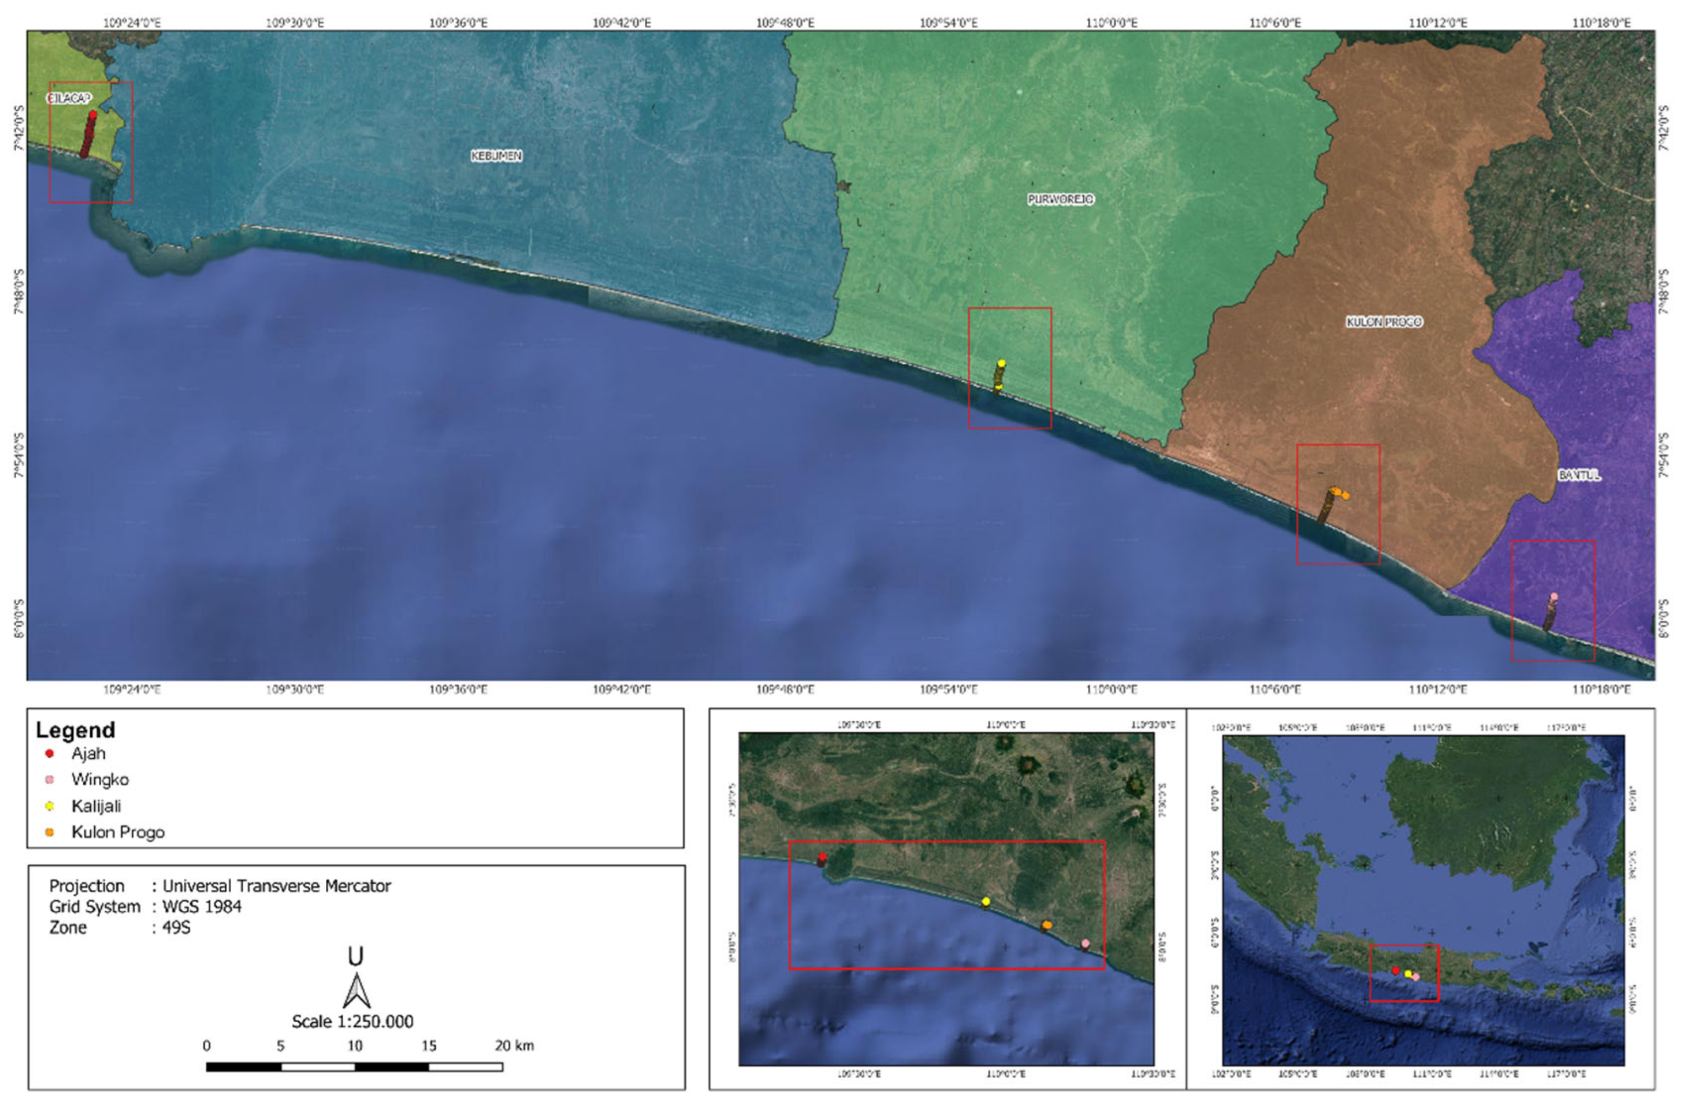Click the red Ajah marker in Cilacap
This screenshot has width=1683, height=1111.
(93, 115)
